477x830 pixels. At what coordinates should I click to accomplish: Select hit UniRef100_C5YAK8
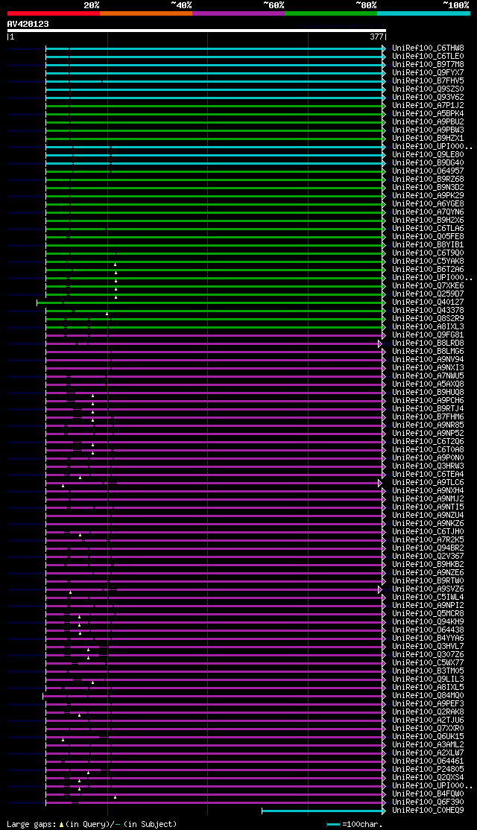pyautogui.click(x=429, y=262)
